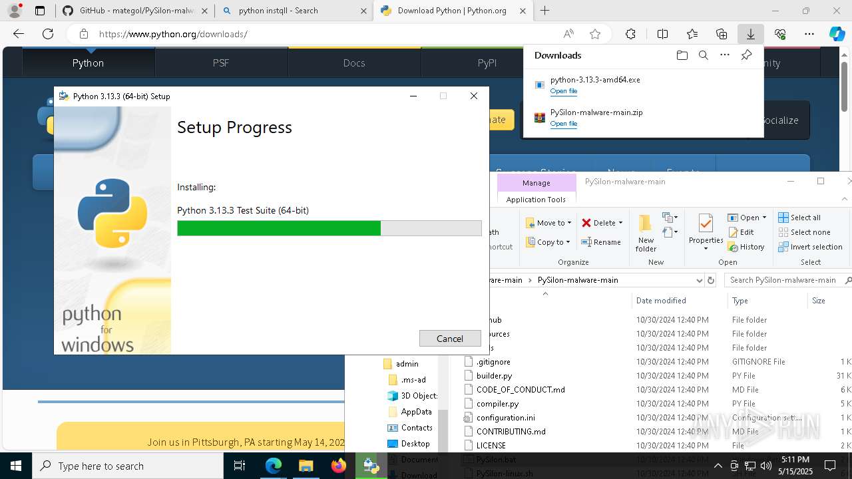Select compiler.py file
The height and width of the screenshot is (479, 852).
497,404
